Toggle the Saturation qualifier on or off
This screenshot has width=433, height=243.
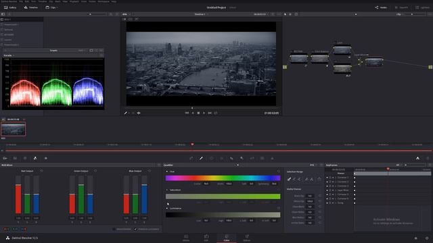coord(167,190)
